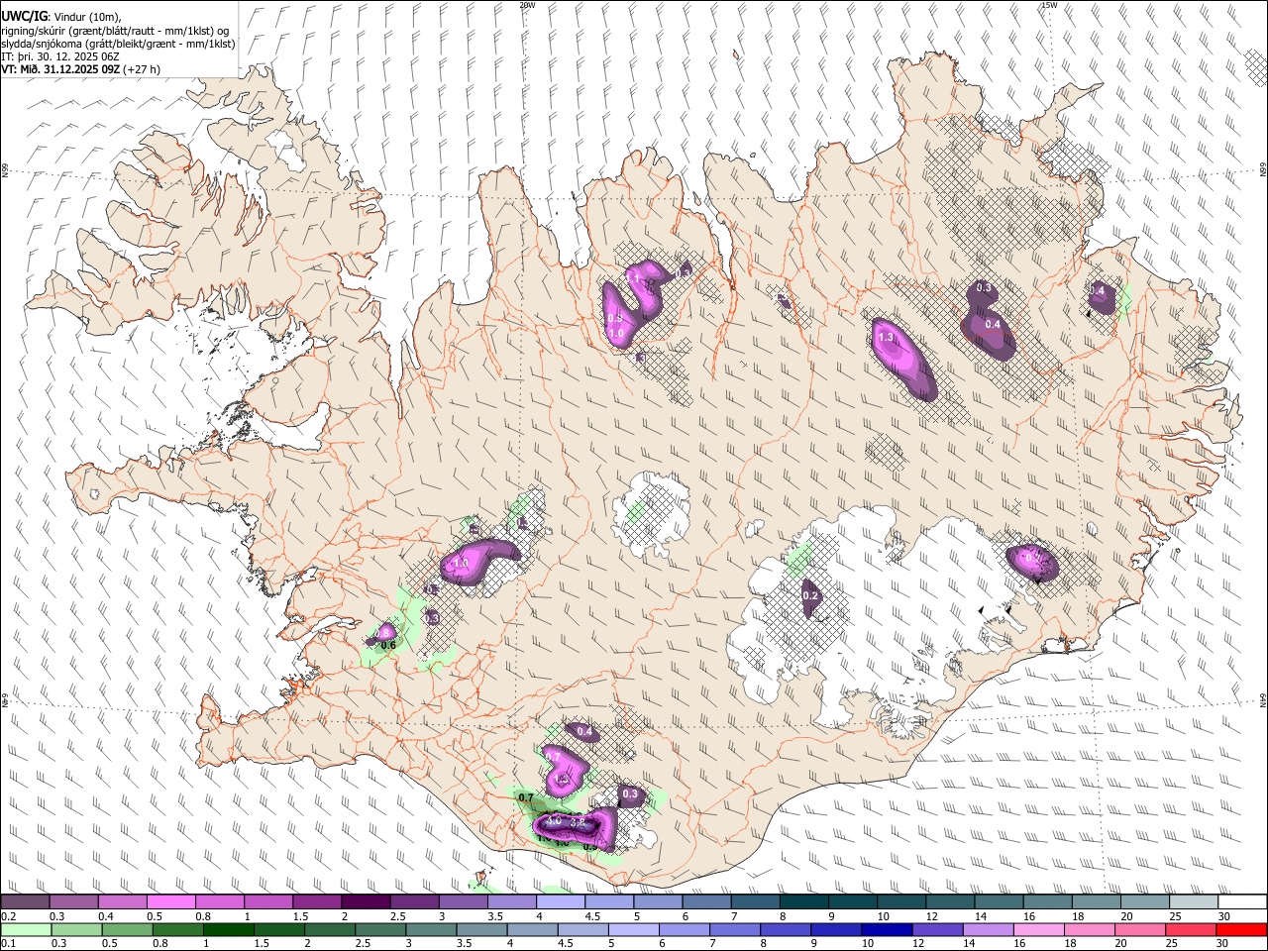The image size is (1268, 951).
Task: Pick the pale grey swatch starting at 25
Action: click(1194, 901)
